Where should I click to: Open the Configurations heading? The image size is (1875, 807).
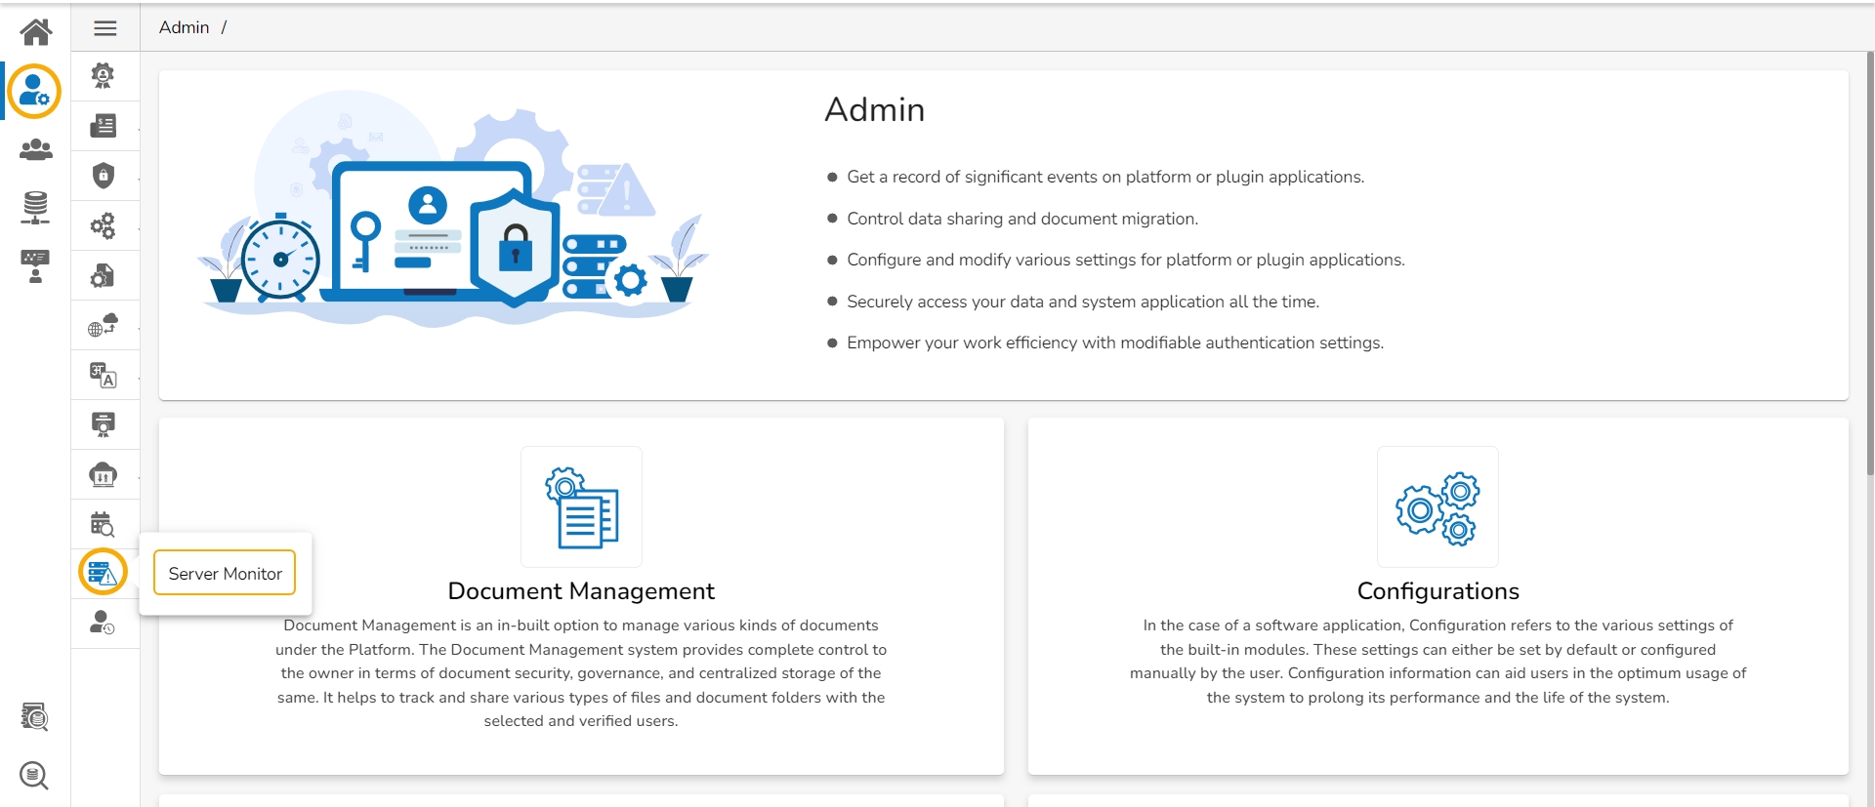point(1438,591)
